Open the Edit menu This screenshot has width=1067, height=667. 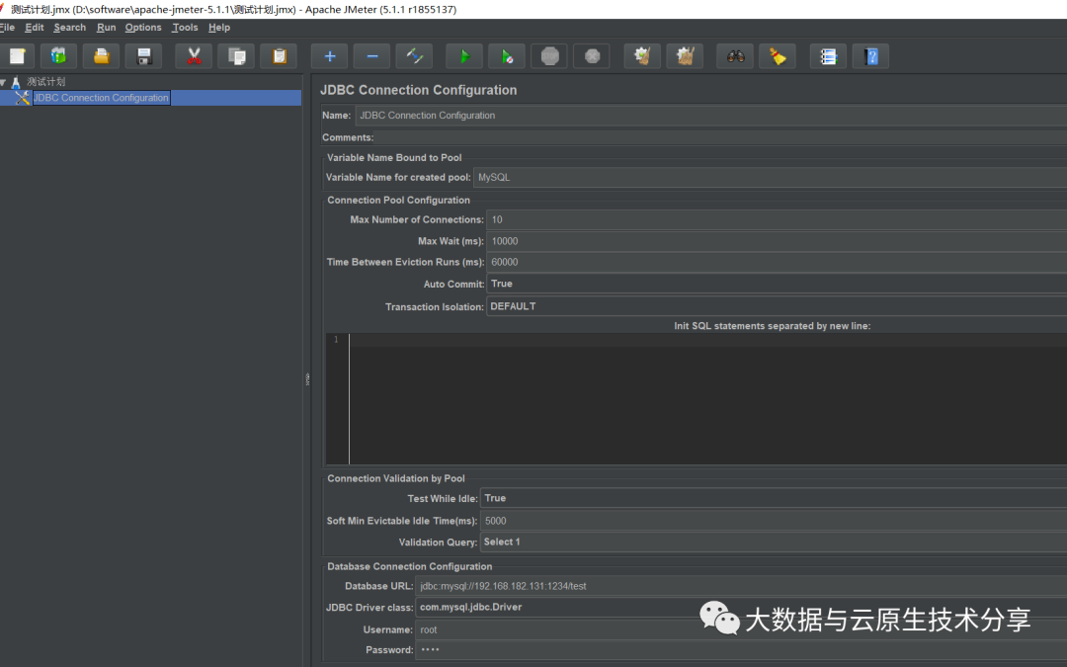34,28
